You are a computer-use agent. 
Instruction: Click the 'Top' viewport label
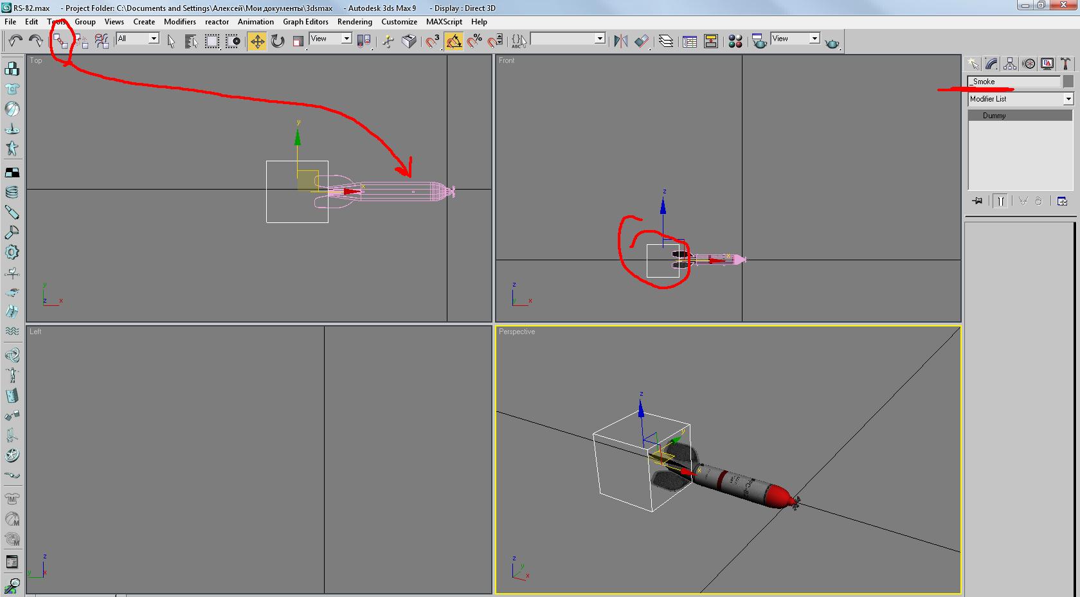point(36,60)
